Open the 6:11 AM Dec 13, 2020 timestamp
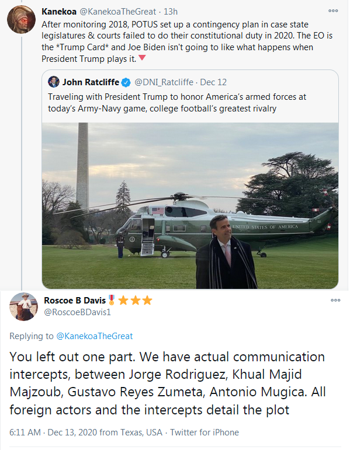 click(86, 432)
